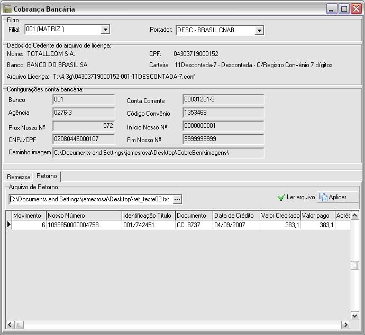The height and width of the screenshot is (335, 365).
Task: Click cell 1099850000004758
Action: 84,225
